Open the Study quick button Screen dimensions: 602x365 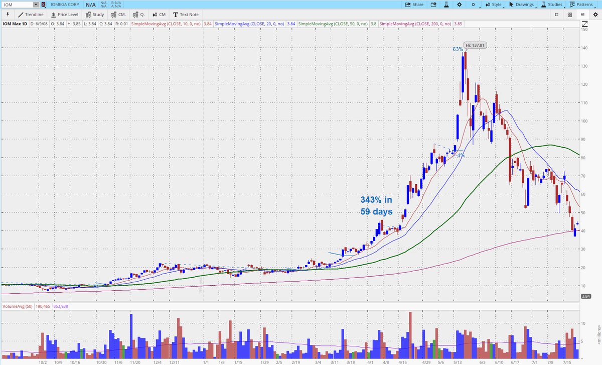[x=94, y=15]
